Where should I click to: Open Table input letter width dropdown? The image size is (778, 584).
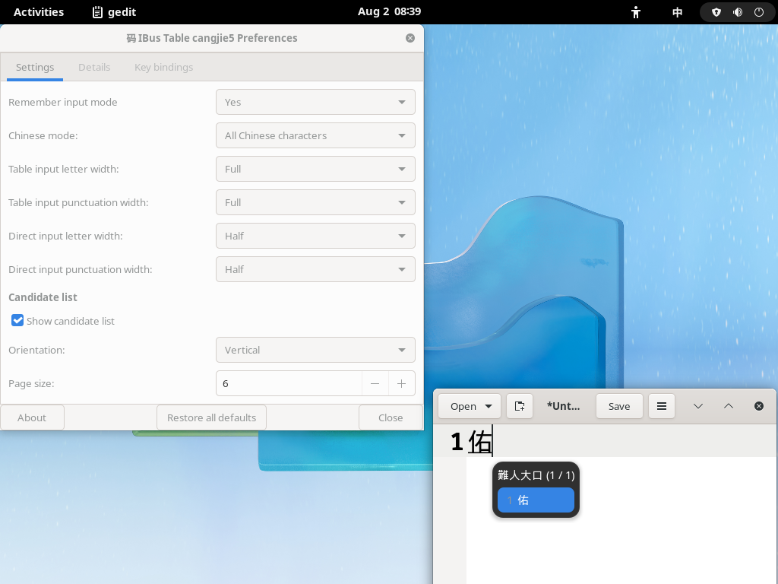click(315, 169)
